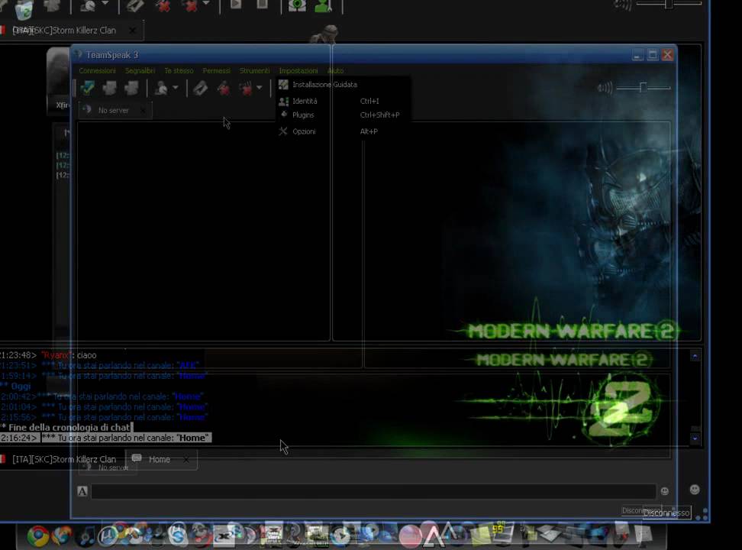Click the background toolbar's mute microphone red X
This screenshot has width=742, height=550.
click(x=163, y=5)
